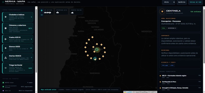
Task: Click the Ciudades e índices layer icon
Action: (x=6, y=17)
